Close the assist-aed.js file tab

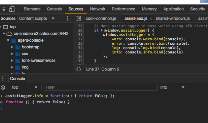click(x=151, y=19)
